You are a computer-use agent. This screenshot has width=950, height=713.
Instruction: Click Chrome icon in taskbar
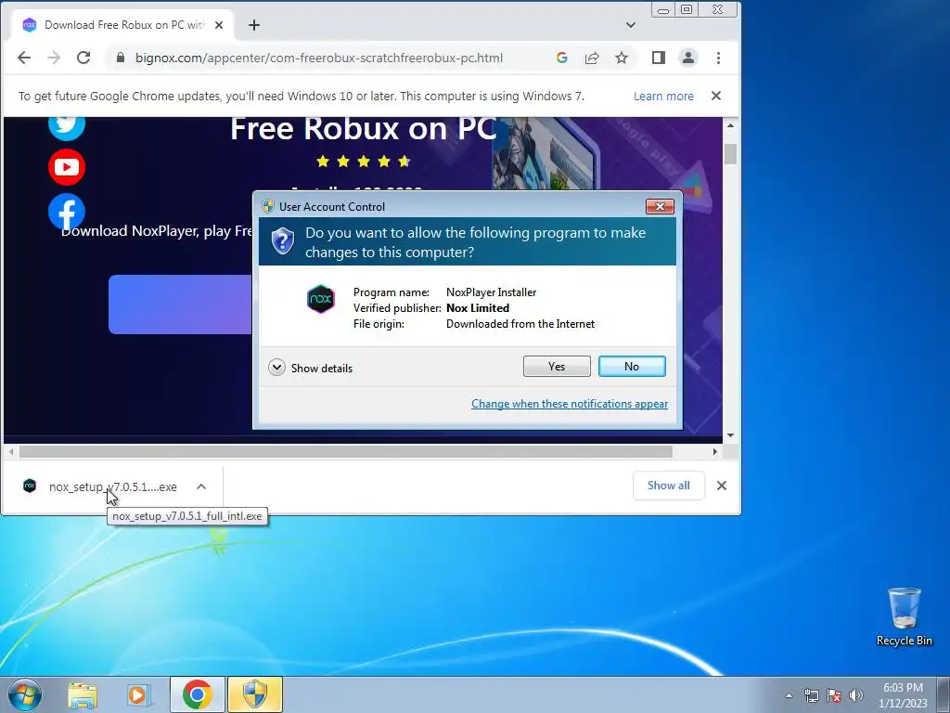pyautogui.click(x=197, y=694)
